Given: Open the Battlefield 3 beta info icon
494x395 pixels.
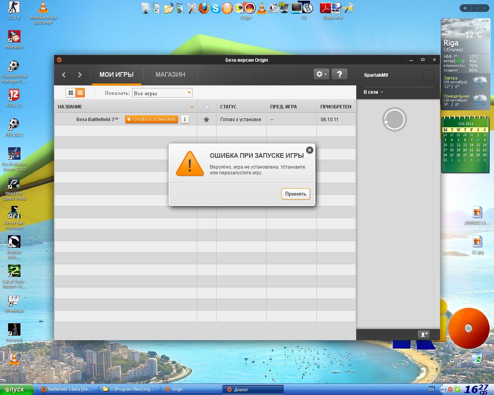Looking at the screenshot, I should tap(185, 119).
